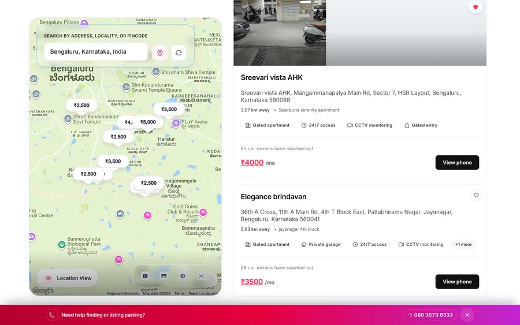The width and height of the screenshot is (520, 325).
Task: Click 'Need help finding or listing parking?' text
Action: [x=103, y=315]
